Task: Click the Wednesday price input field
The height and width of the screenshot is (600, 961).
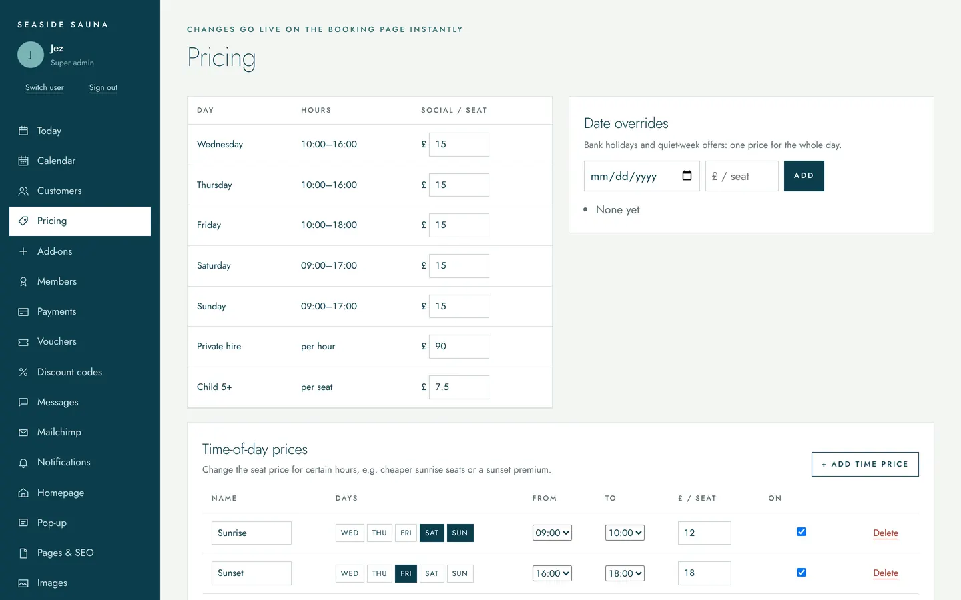Action: 459,145
